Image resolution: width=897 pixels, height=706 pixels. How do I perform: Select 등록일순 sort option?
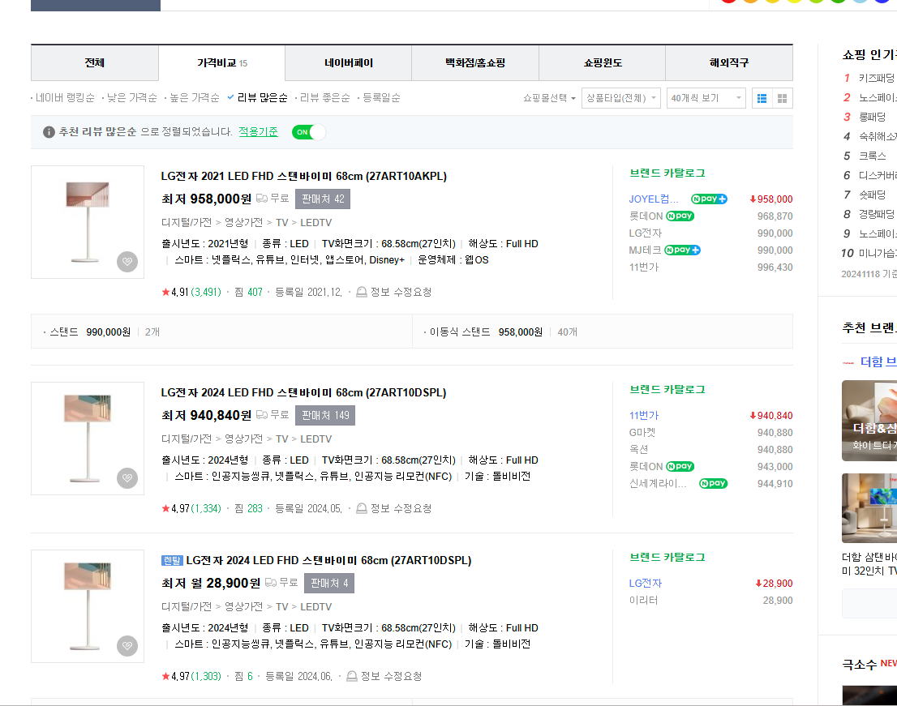[380, 98]
